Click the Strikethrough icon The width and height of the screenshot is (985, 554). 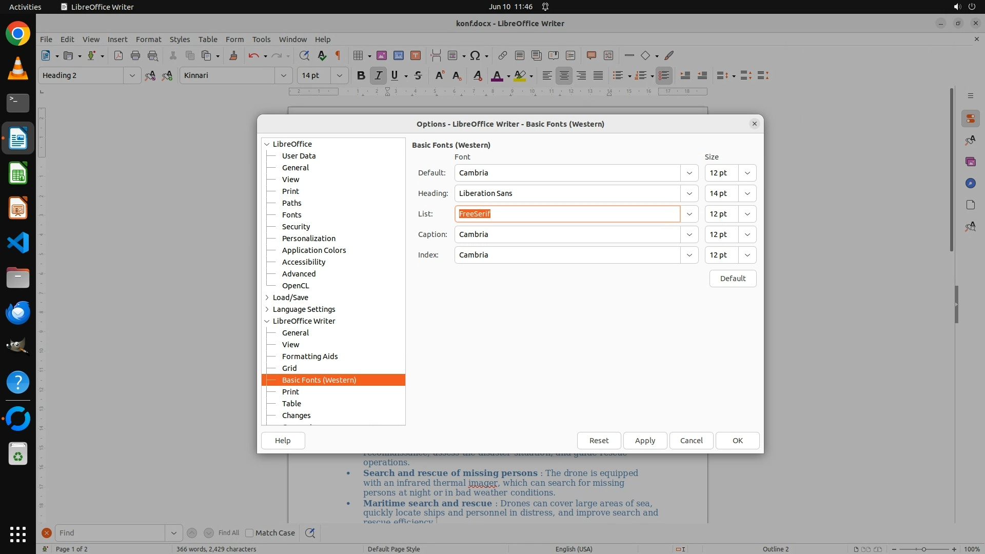click(418, 75)
